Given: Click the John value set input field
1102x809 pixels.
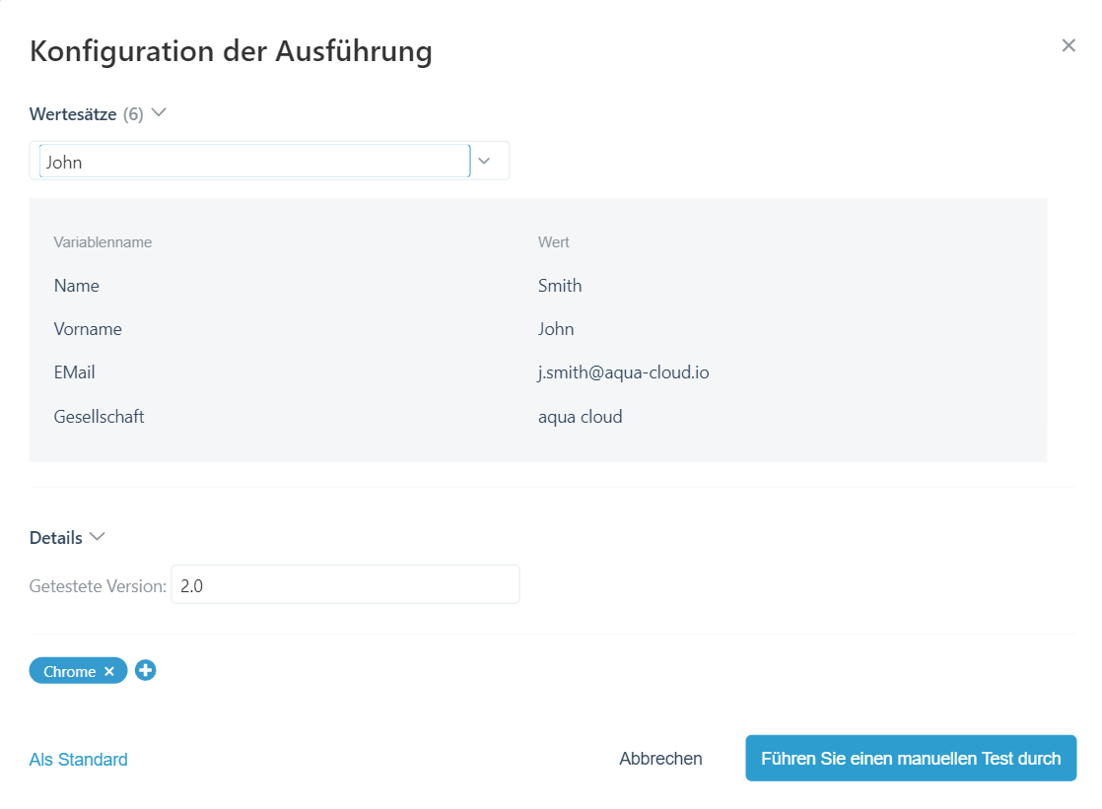Looking at the screenshot, I should pyautogui.click(x=254, y=162).
